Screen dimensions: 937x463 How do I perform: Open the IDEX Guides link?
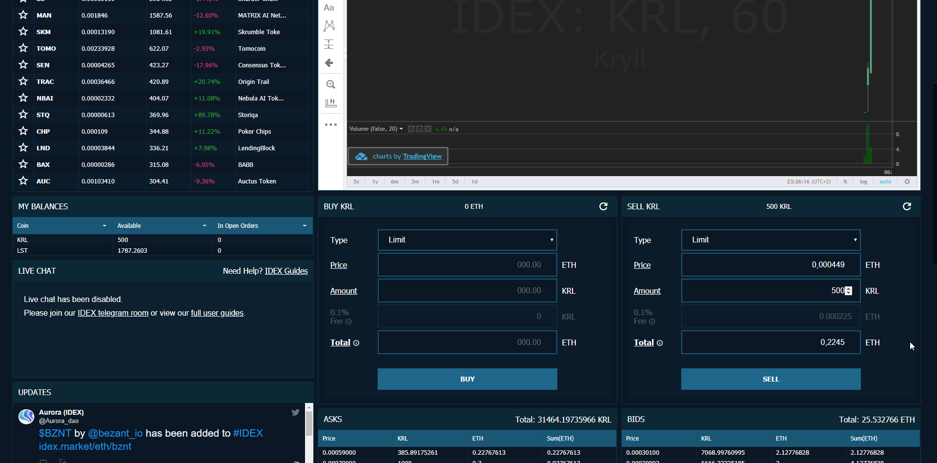pyautogui.click(x=286, y=271)
